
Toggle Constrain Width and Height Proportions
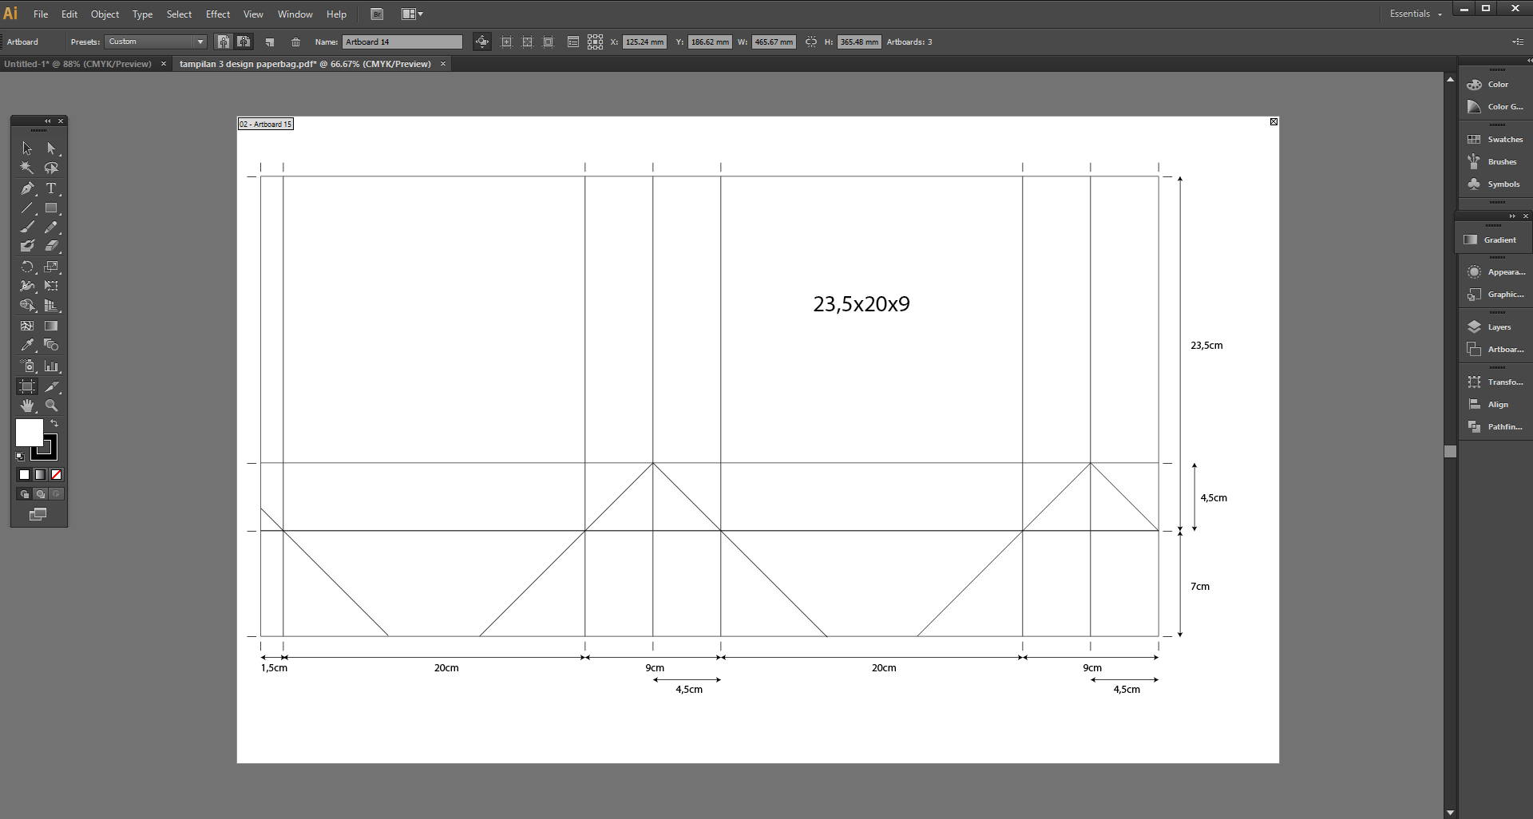(811, 42)
